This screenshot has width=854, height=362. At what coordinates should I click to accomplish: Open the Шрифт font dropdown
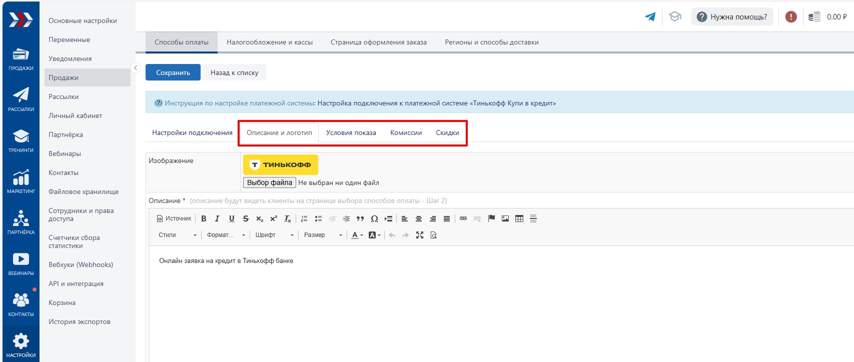[274, 235]
